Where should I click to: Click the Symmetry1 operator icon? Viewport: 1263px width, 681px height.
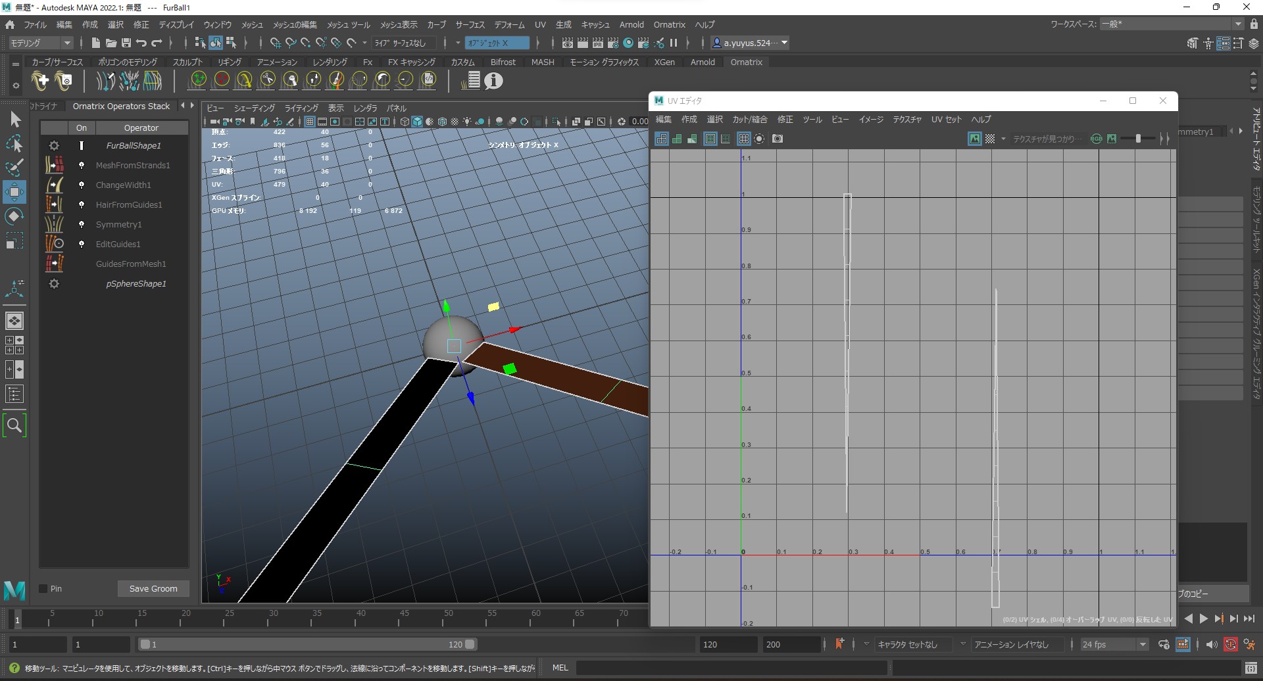coord(55,224)
